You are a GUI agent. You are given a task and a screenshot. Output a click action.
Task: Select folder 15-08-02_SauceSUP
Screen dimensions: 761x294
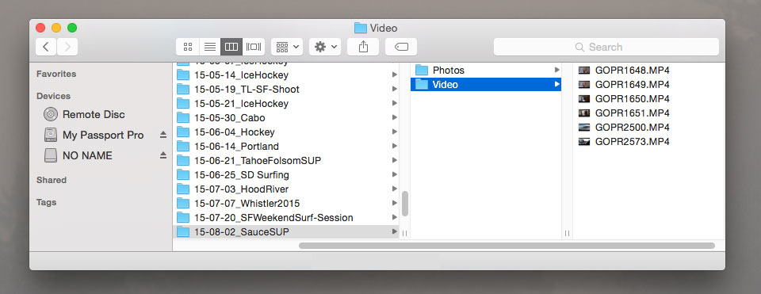click(286, 232)
